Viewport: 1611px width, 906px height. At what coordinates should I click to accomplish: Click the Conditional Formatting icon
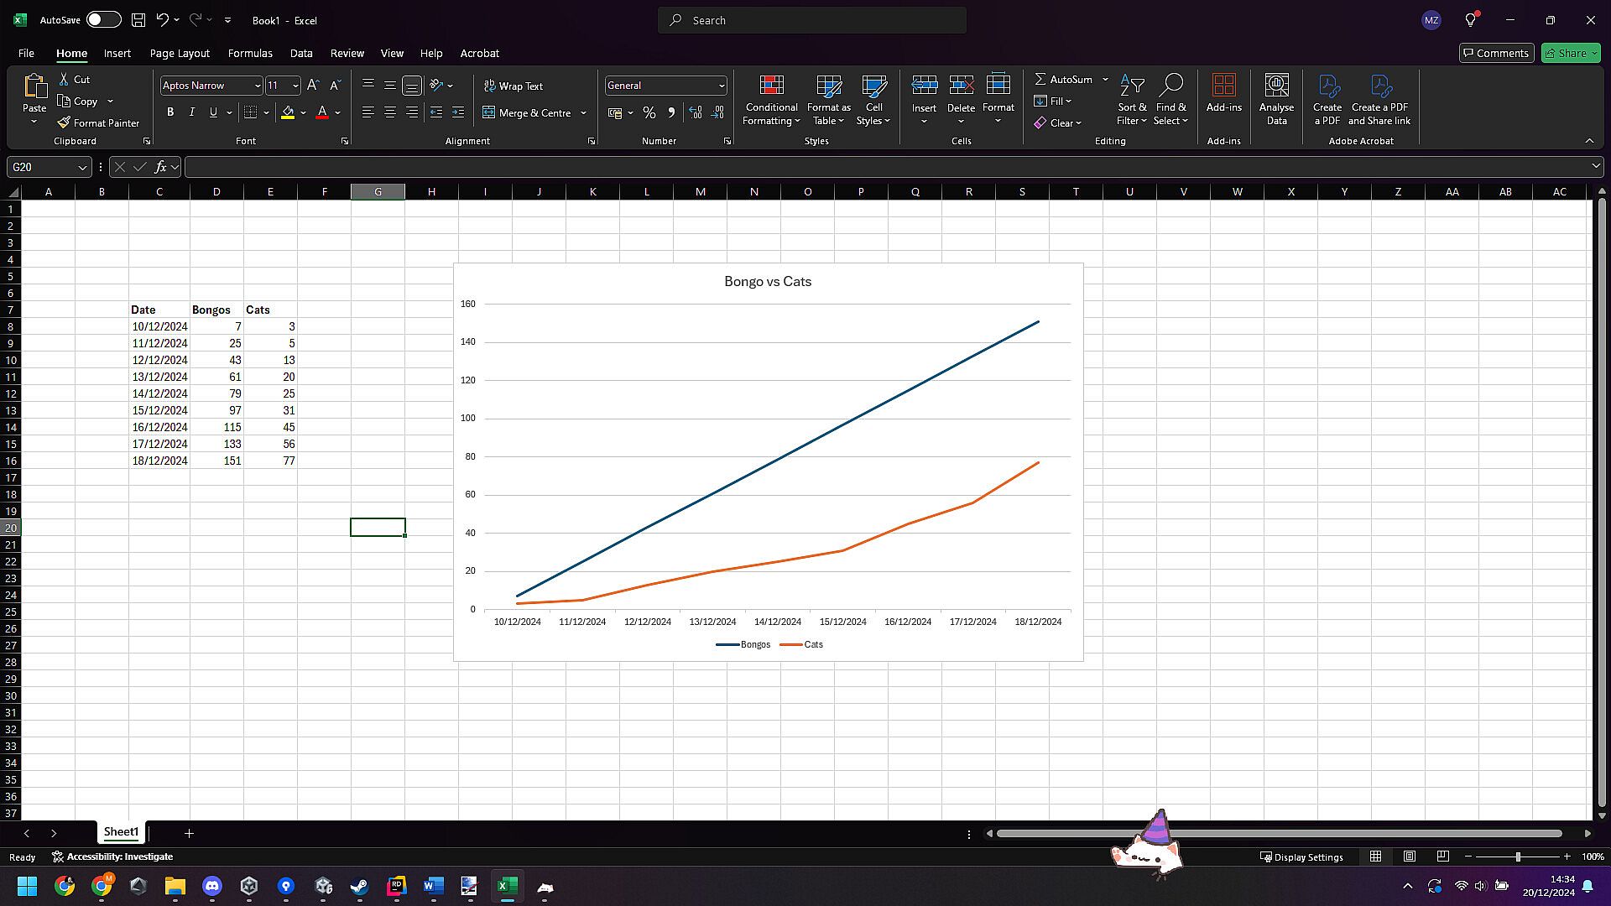click(x=771, y=86)
